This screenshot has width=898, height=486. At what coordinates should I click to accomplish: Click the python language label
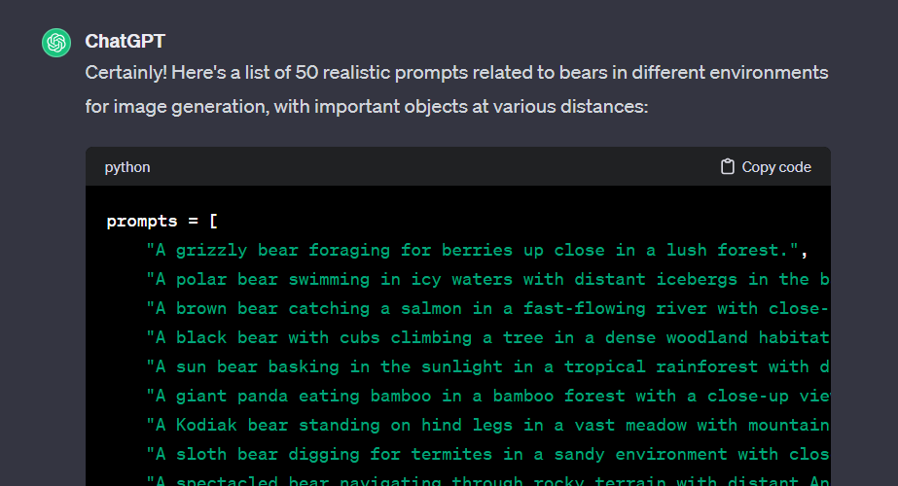coord(127,167)
